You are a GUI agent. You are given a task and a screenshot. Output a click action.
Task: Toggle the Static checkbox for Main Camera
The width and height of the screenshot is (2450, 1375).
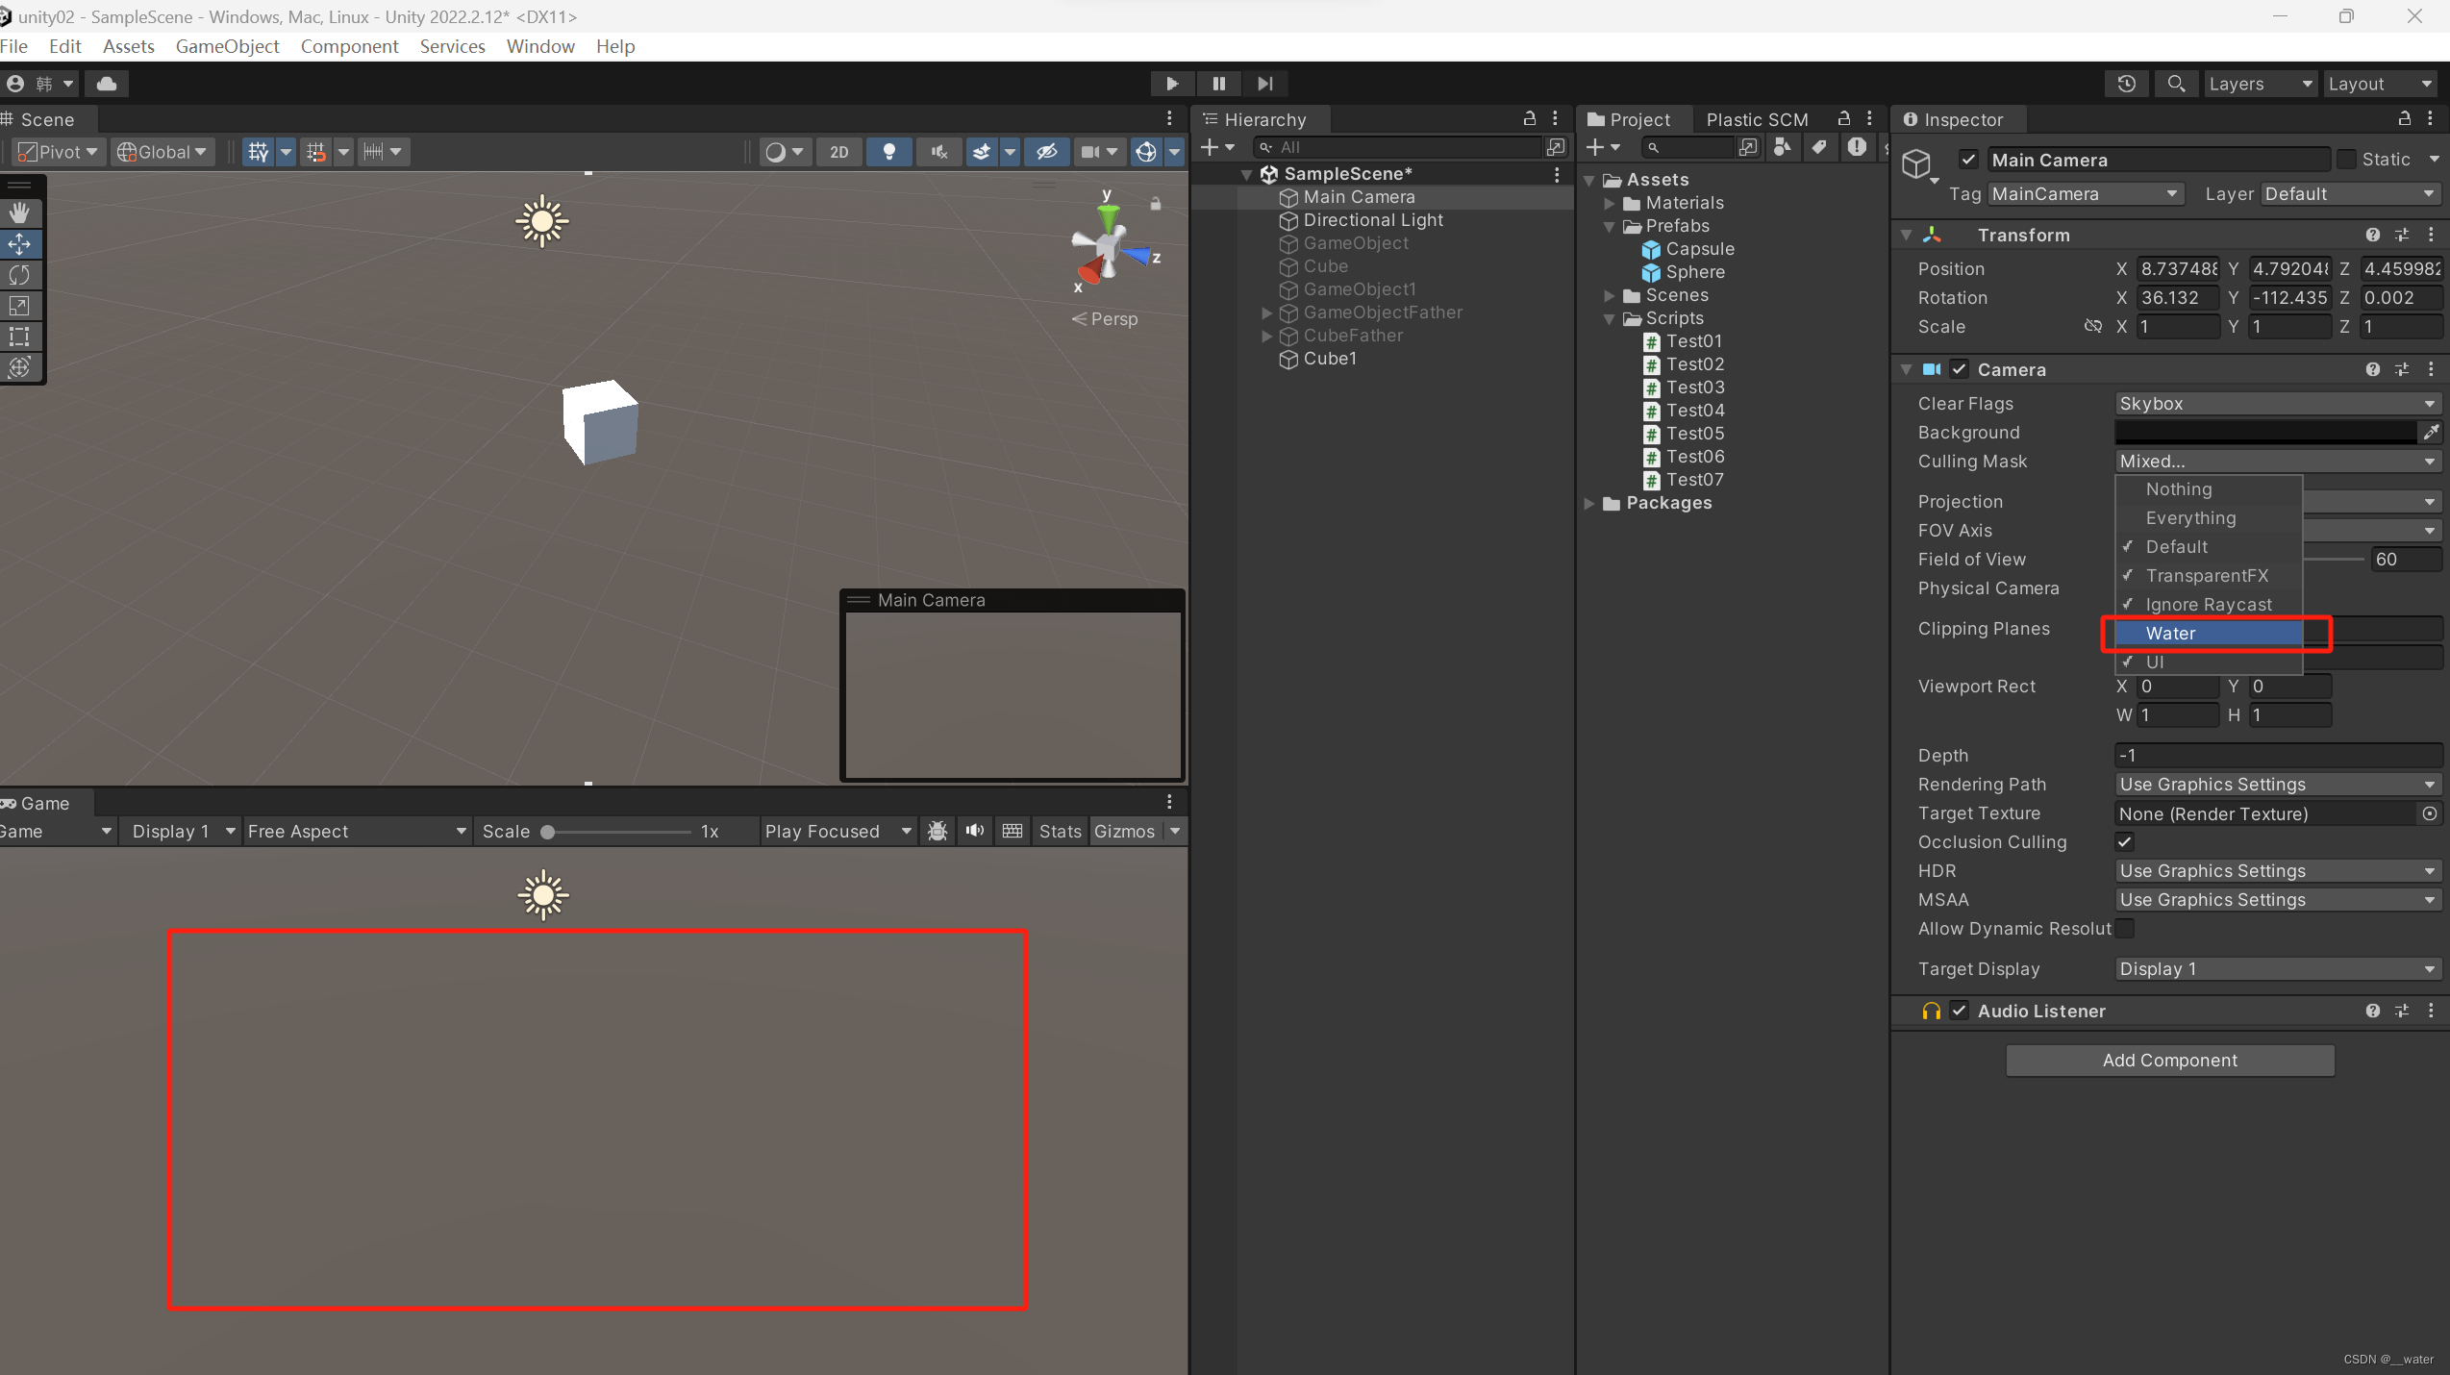click(x=2345, y=159)
